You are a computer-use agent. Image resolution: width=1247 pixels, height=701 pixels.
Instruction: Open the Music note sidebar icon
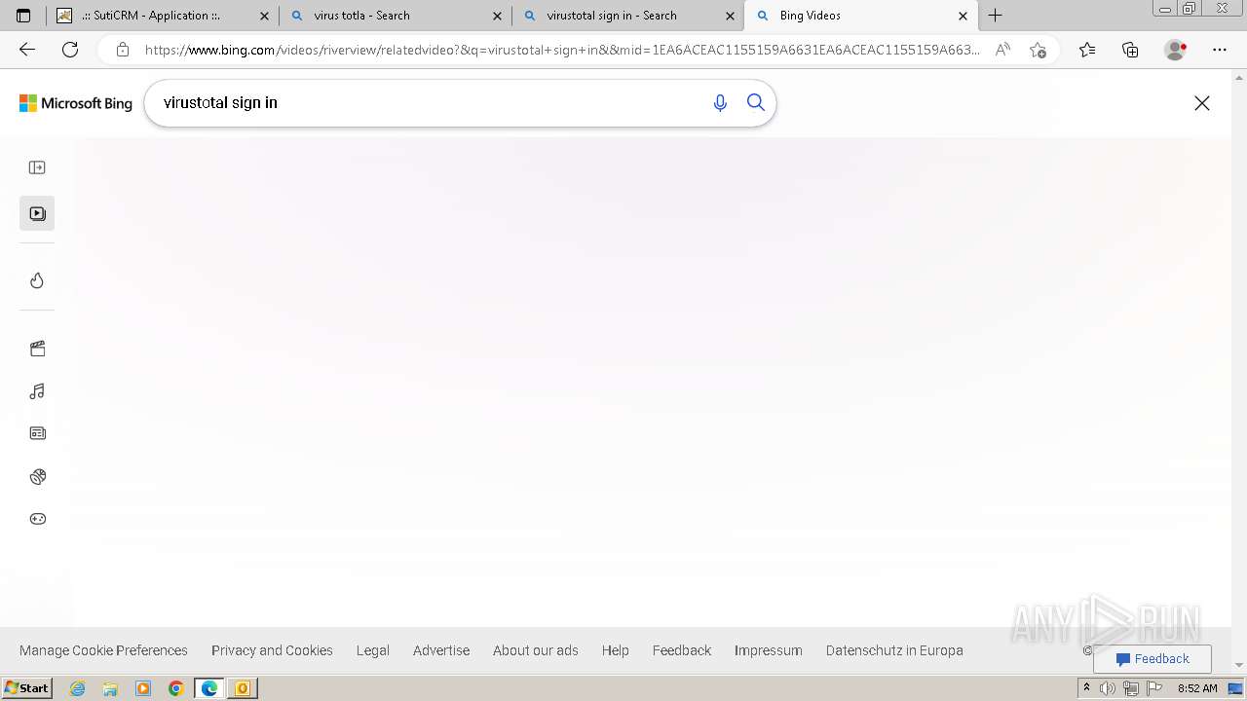[37, 391]
